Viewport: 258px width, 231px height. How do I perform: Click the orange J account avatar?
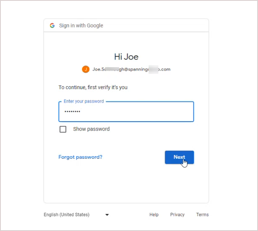coord(86,69)
